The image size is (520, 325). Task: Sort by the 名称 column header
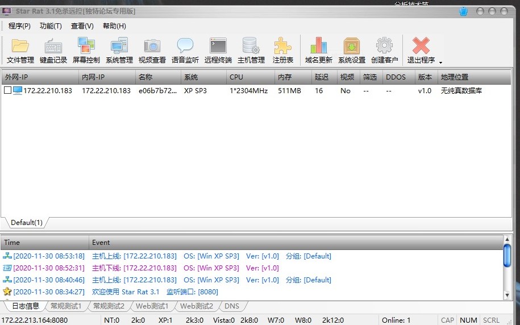158,77
